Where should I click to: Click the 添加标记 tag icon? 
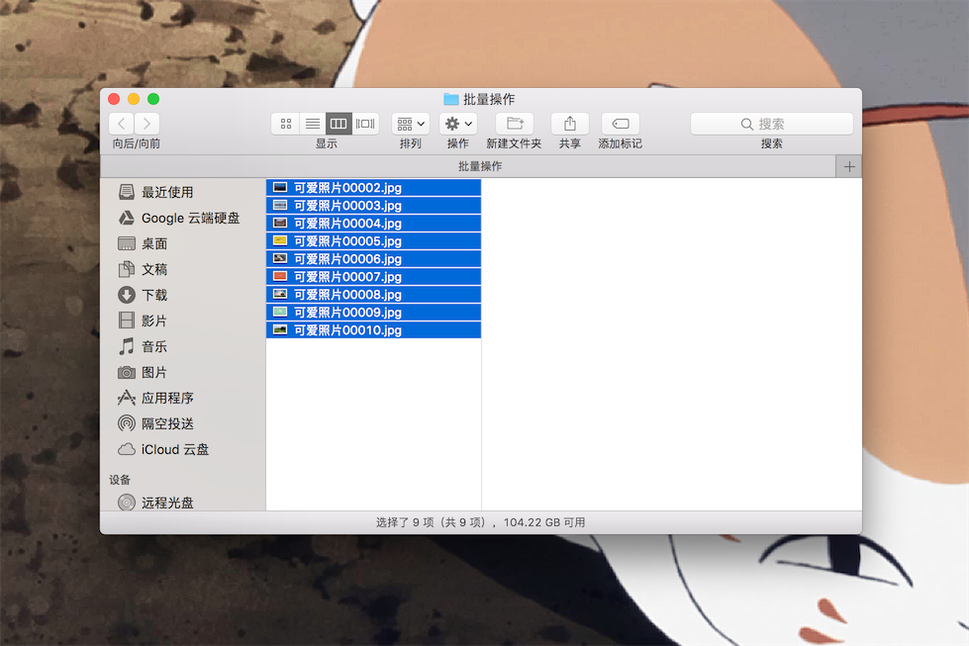click(620, 124)
